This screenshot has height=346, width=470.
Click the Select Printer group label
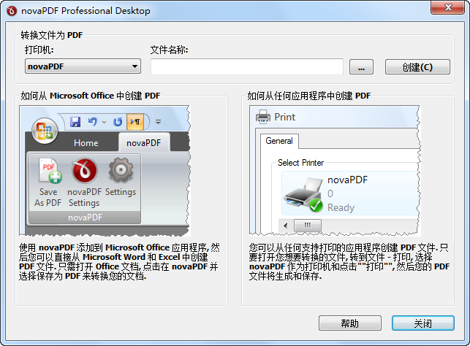(x=300, y=163)
